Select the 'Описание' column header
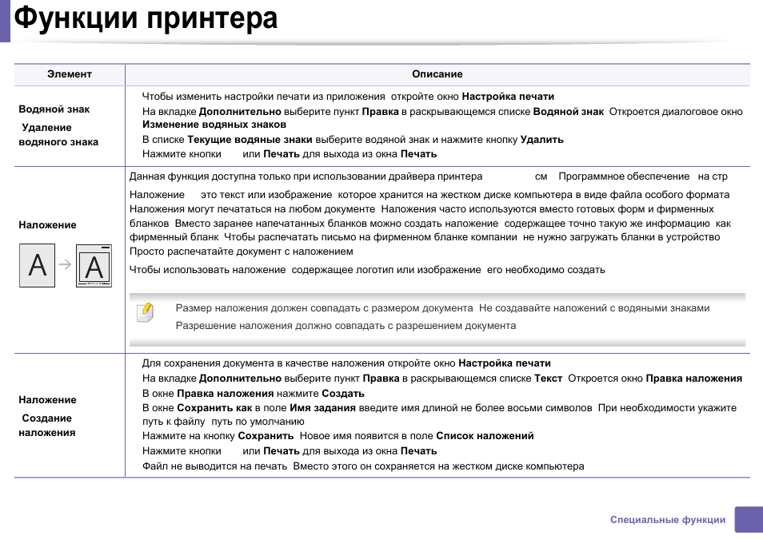 click(437, 73)
